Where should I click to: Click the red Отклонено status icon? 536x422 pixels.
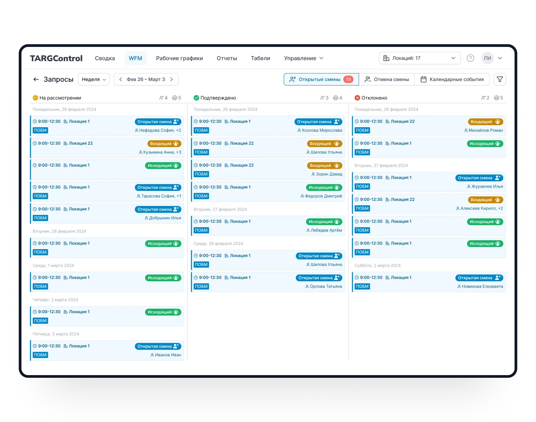357,98
